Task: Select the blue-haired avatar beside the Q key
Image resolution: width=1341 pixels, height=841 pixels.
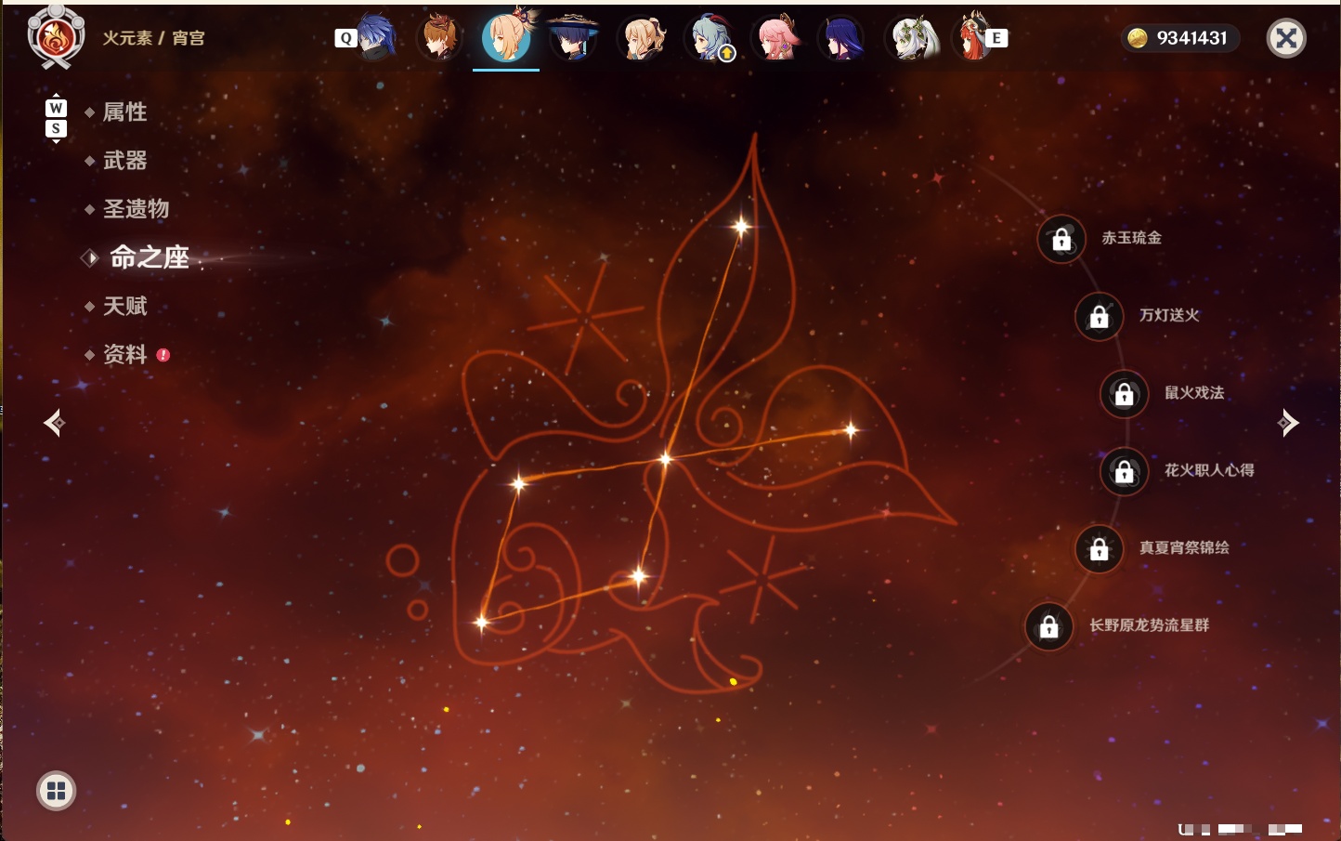Action: click(376, 37)
